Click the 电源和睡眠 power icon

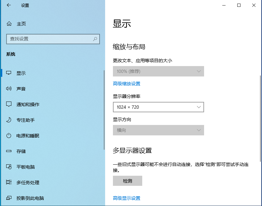tap(9, 135)
